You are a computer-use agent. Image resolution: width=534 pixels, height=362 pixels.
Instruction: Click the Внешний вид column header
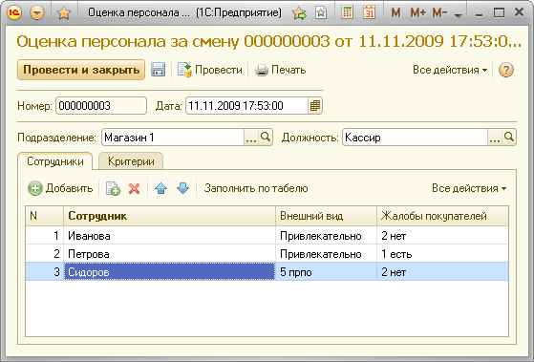327,216
